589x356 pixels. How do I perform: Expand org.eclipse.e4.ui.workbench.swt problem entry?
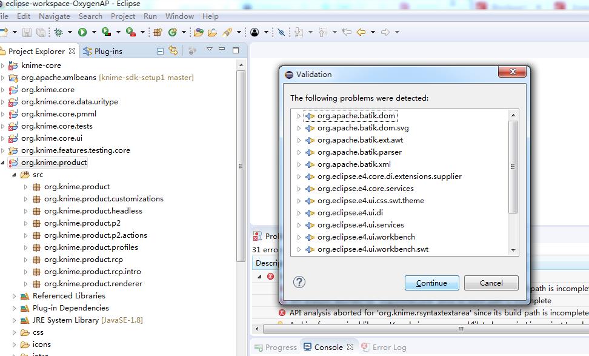pos(299,249)
